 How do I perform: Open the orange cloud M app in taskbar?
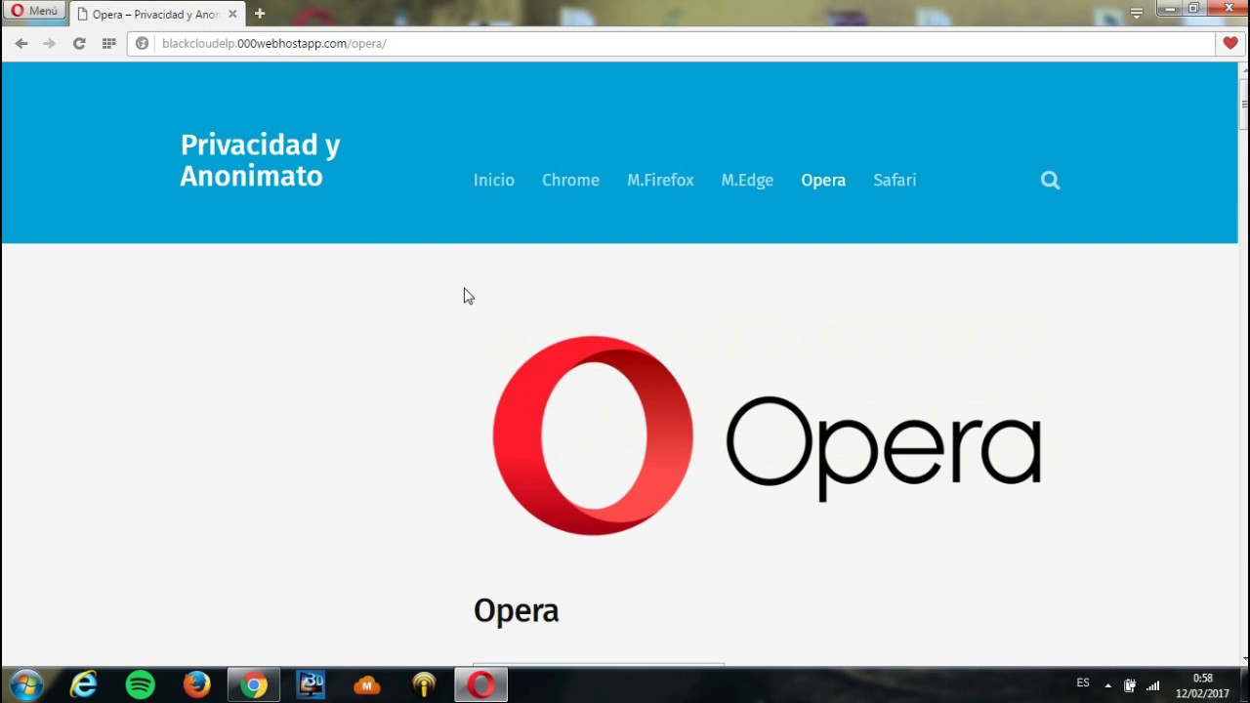click(367, 685)
